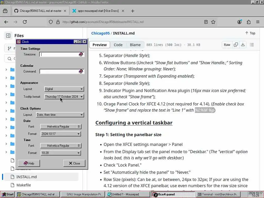264x198 pixels.
Task: Click the branch selector icon in Files
Action: (10, 48)
